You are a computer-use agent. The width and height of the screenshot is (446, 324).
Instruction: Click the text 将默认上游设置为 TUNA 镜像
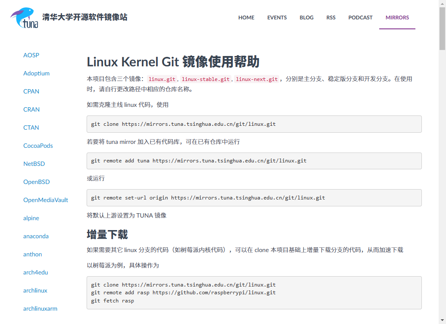(x=127, y=215)
